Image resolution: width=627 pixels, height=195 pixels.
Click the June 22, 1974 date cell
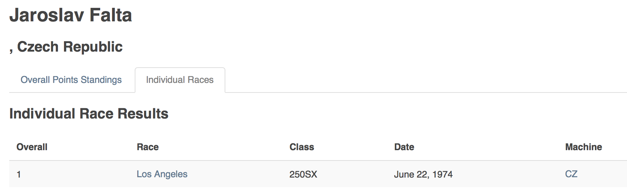tap(423, 174)
